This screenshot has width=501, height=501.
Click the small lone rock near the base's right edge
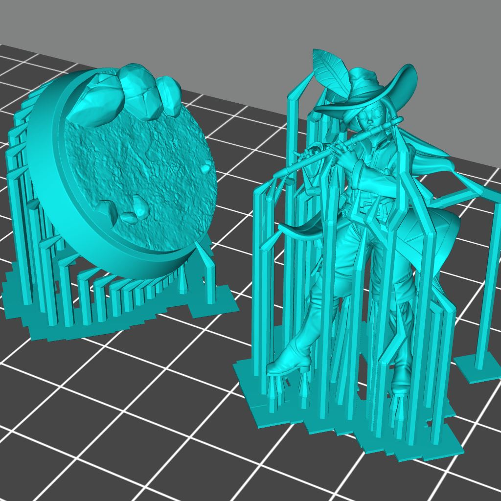coord(206,167)
